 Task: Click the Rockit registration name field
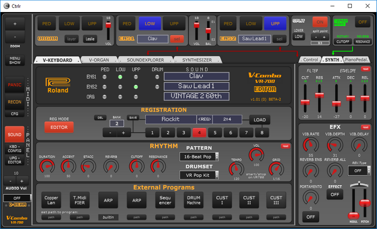[x=171, y=119]
